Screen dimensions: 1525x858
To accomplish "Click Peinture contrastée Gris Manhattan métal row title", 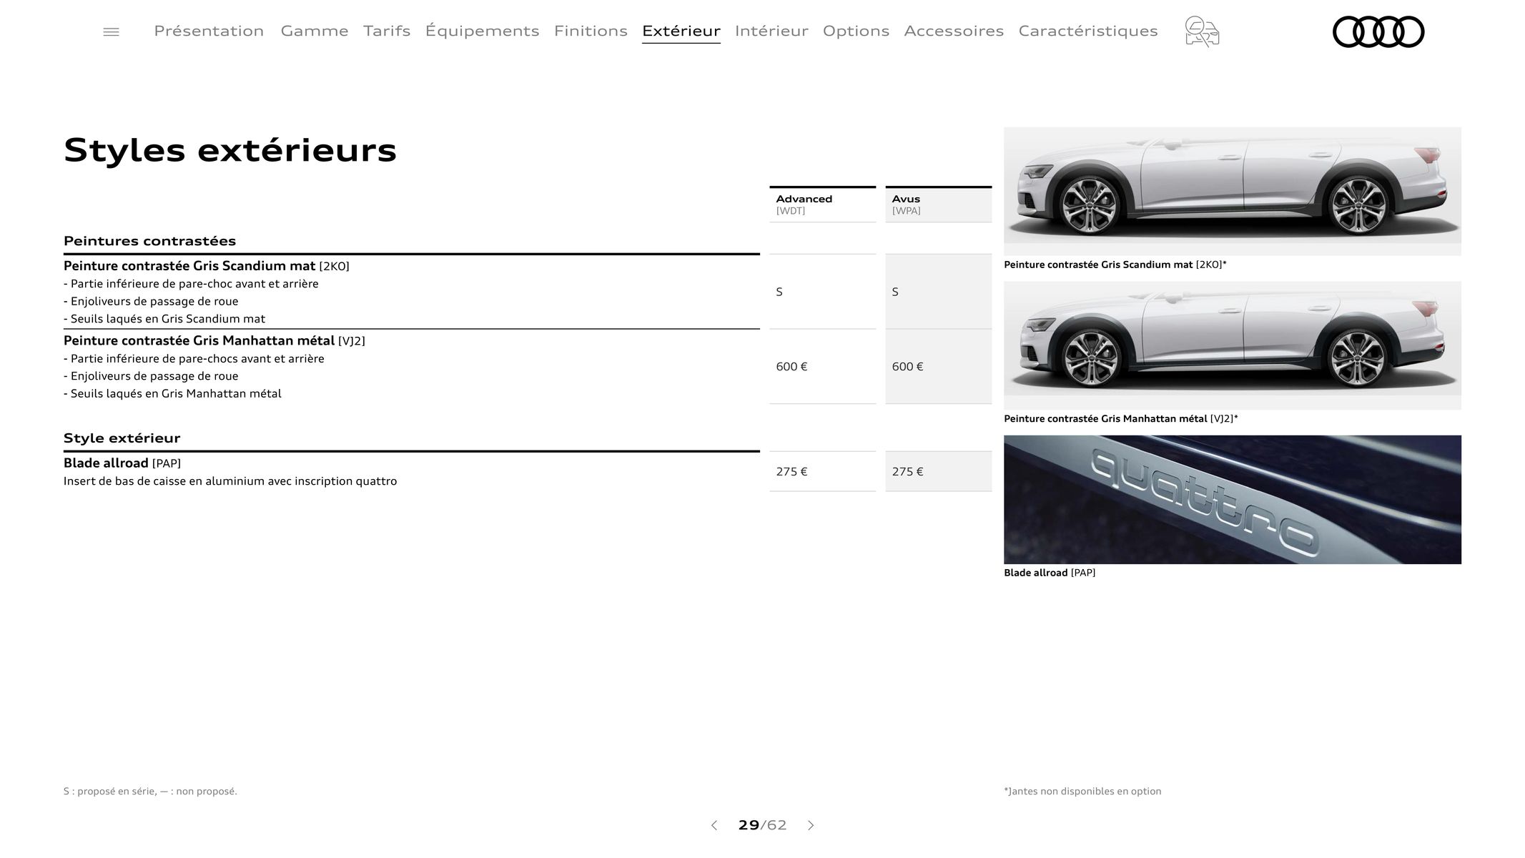I will [x=214, y=341].
